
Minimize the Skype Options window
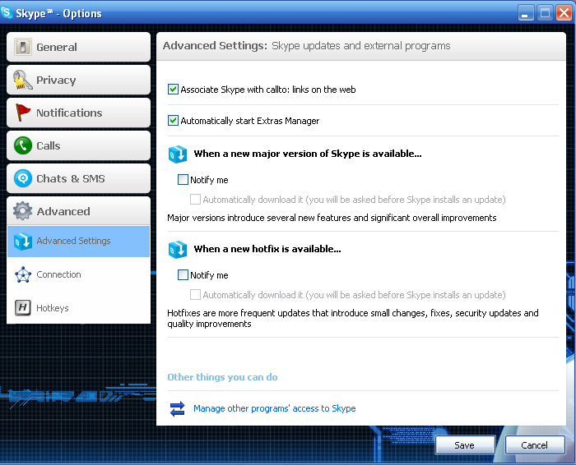click(526, 13)
